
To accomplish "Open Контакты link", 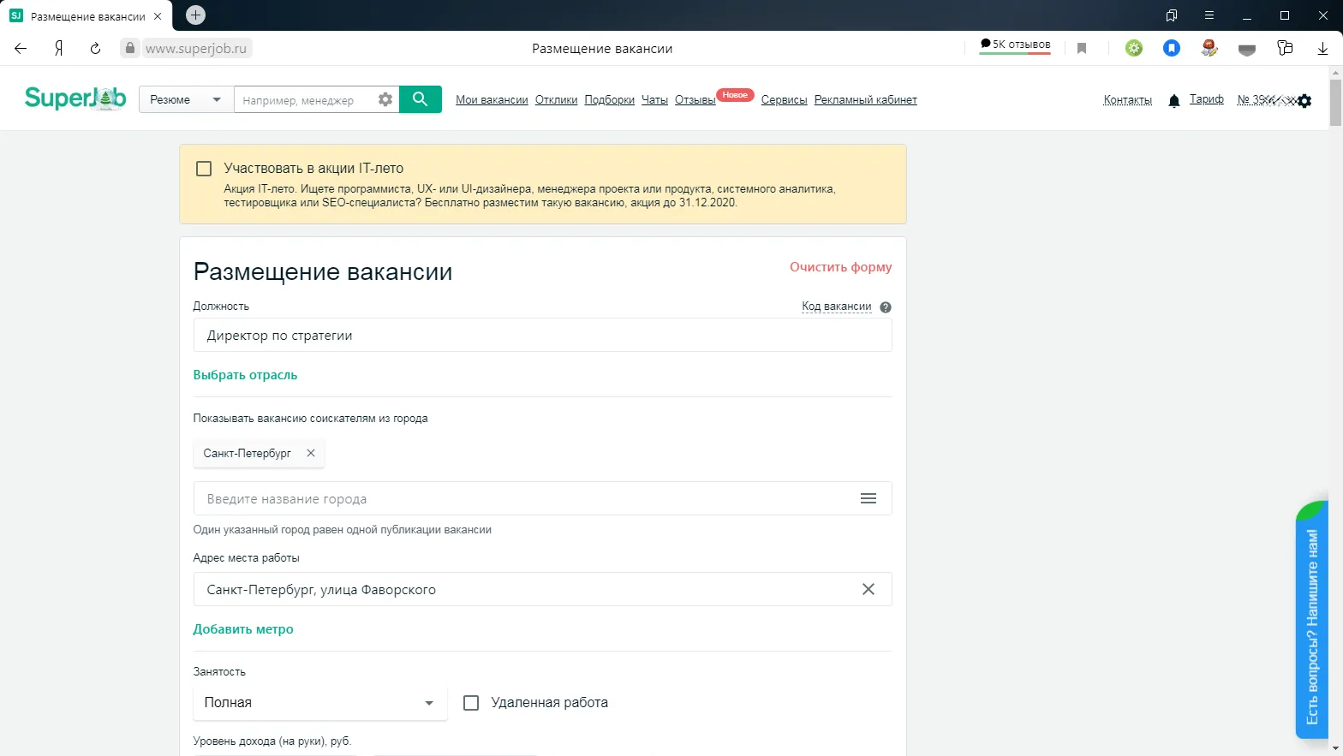I will click(1128, 100).
